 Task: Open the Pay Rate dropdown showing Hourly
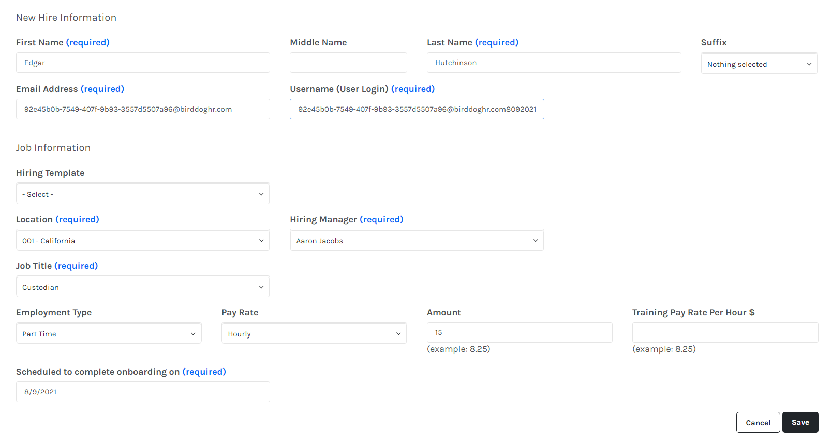pyautogui.click(x=314, y=333)
